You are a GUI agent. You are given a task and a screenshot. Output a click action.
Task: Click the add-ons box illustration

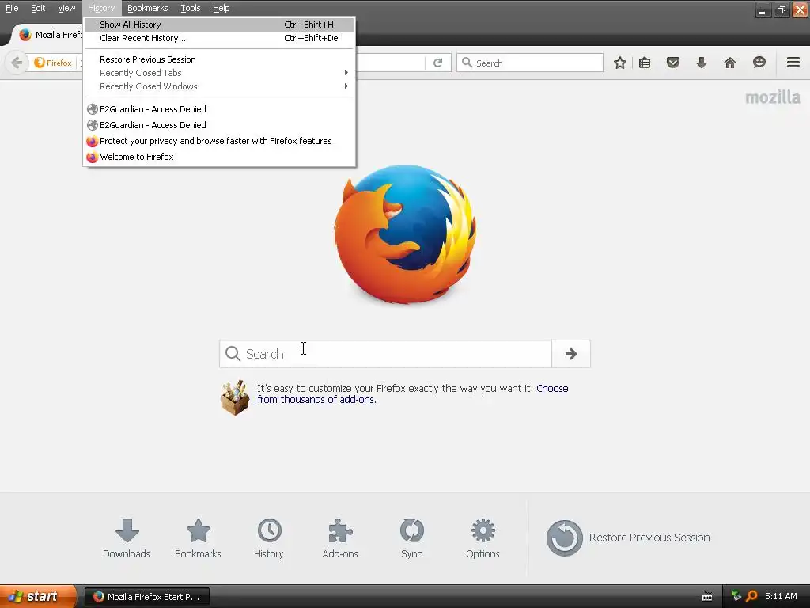click(235, 397)
